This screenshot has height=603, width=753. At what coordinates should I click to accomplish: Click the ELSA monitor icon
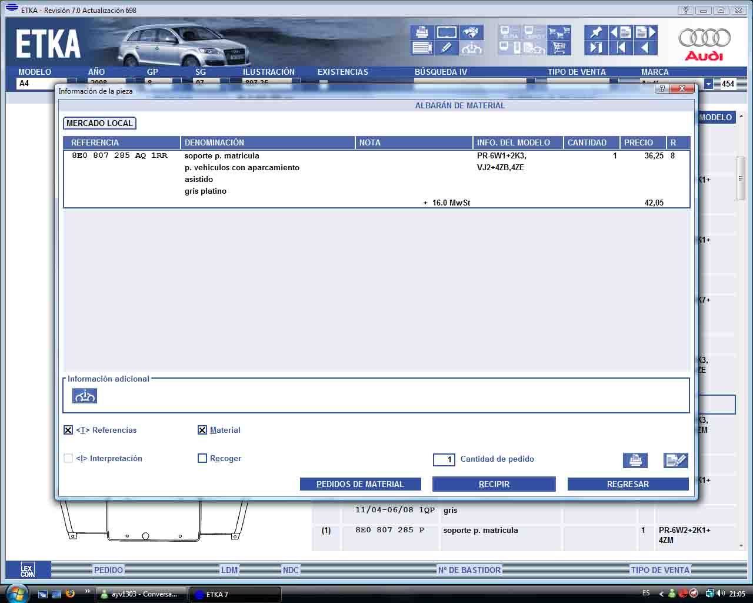509,32
